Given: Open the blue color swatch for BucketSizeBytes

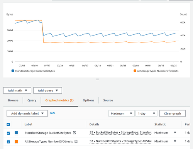Looking at the screenshot, I should click(16, 133).
